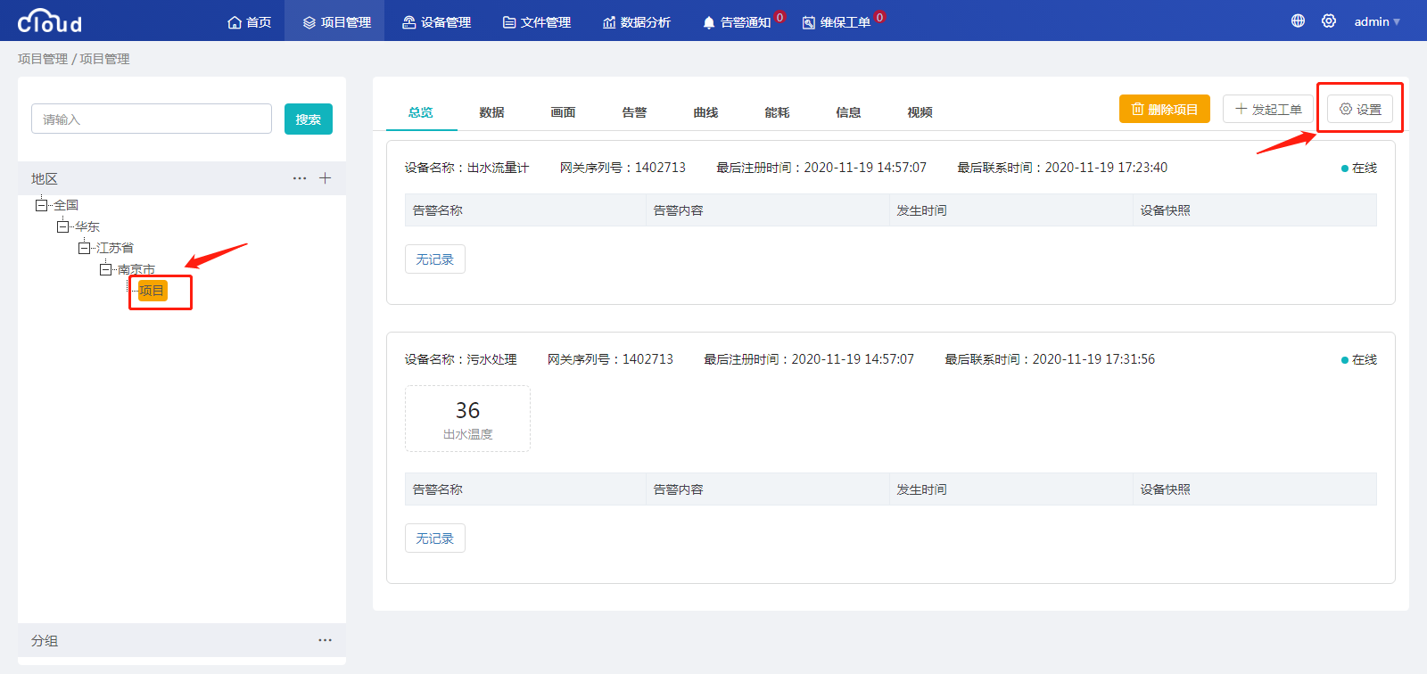The width and height of the screenshot is (1427, 674).
Task: Click 无记录 under 出水流量计 device
Action: pyautogui.click(x=435, y=259)
